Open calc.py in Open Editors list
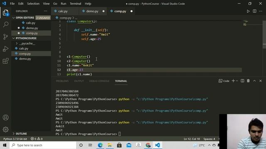The height and width of the screenshot is (149, 266). pos(31,23)
